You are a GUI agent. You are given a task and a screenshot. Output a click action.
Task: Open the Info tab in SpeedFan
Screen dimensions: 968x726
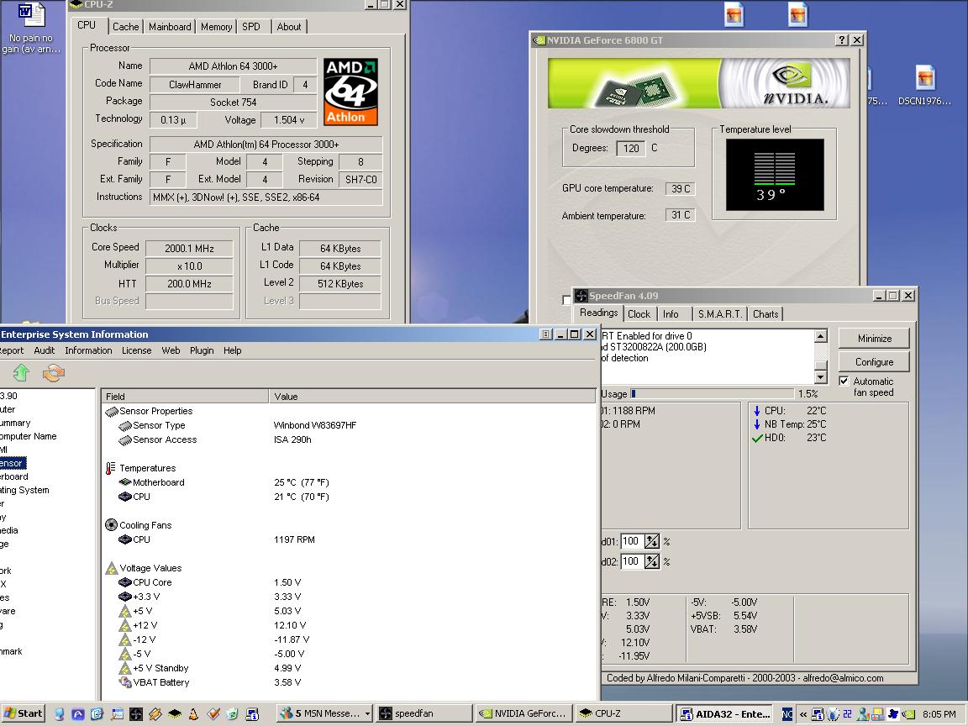(x=671, y=313)
